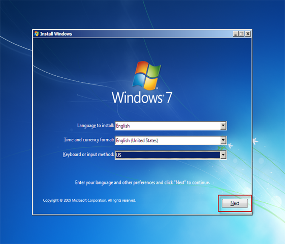Minimize the Install Windows dialog

(x=236, y=34)
